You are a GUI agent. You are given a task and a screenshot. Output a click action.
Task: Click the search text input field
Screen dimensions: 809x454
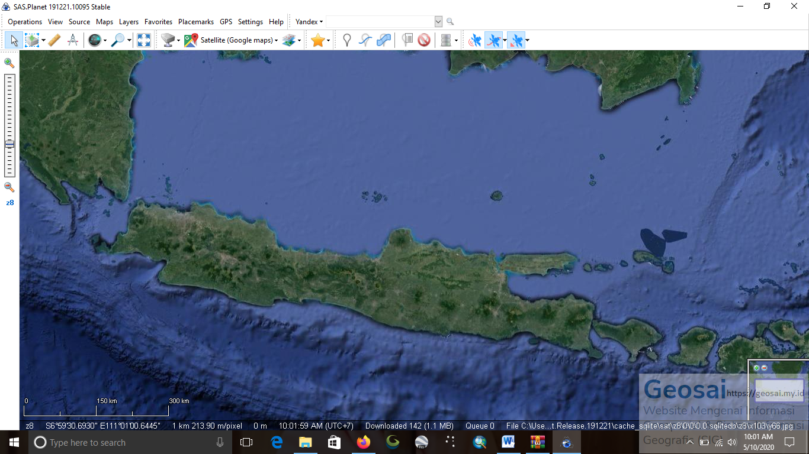tap(380, 22)
